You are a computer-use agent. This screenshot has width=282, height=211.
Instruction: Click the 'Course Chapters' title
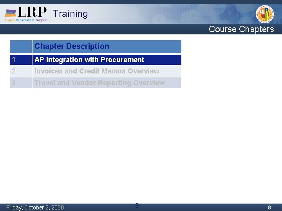[241, 29]
